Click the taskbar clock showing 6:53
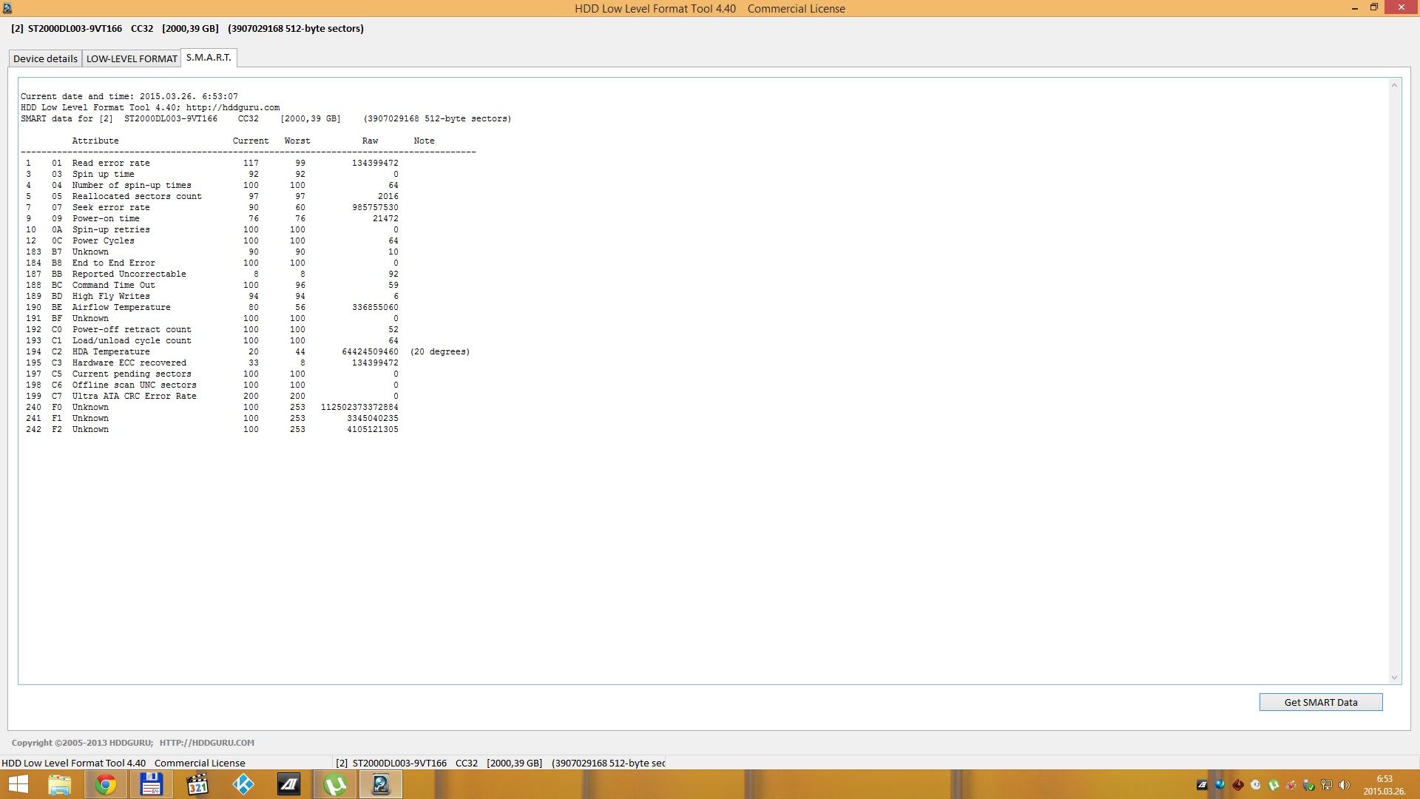1420x799 pixels. tap(1384, 785)
